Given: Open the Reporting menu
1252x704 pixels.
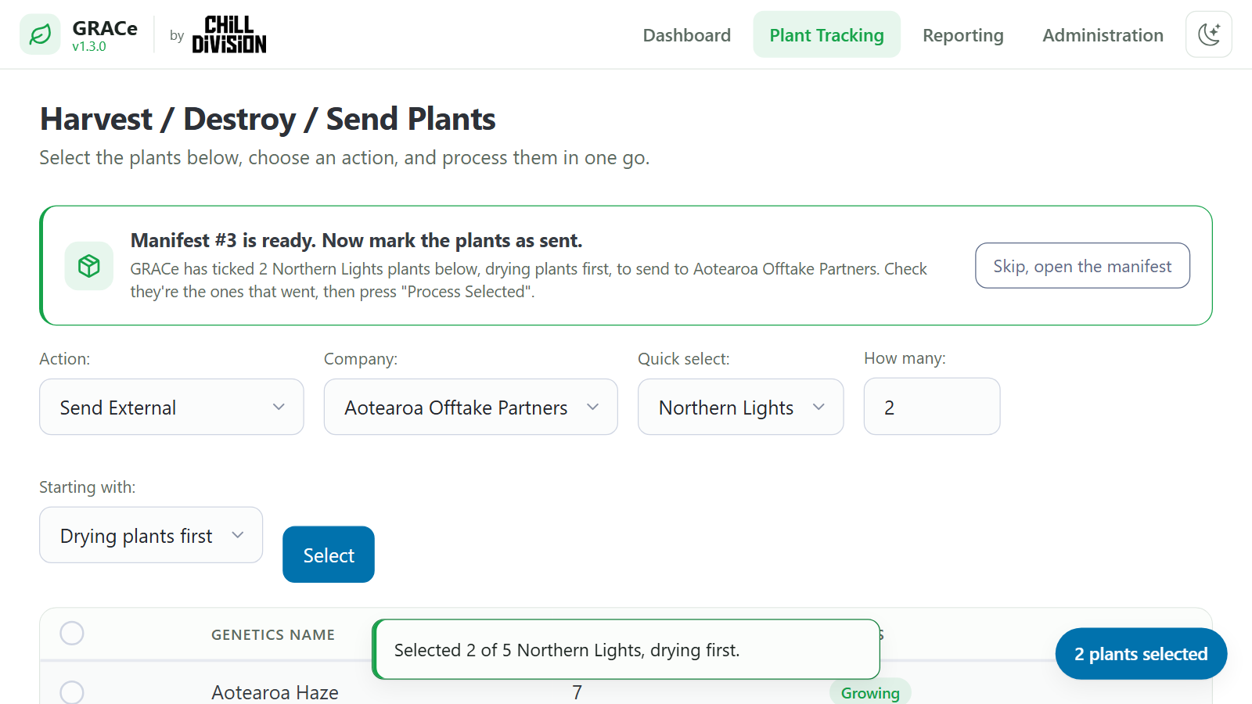Looking at the screenshot, I should (963, 35).
